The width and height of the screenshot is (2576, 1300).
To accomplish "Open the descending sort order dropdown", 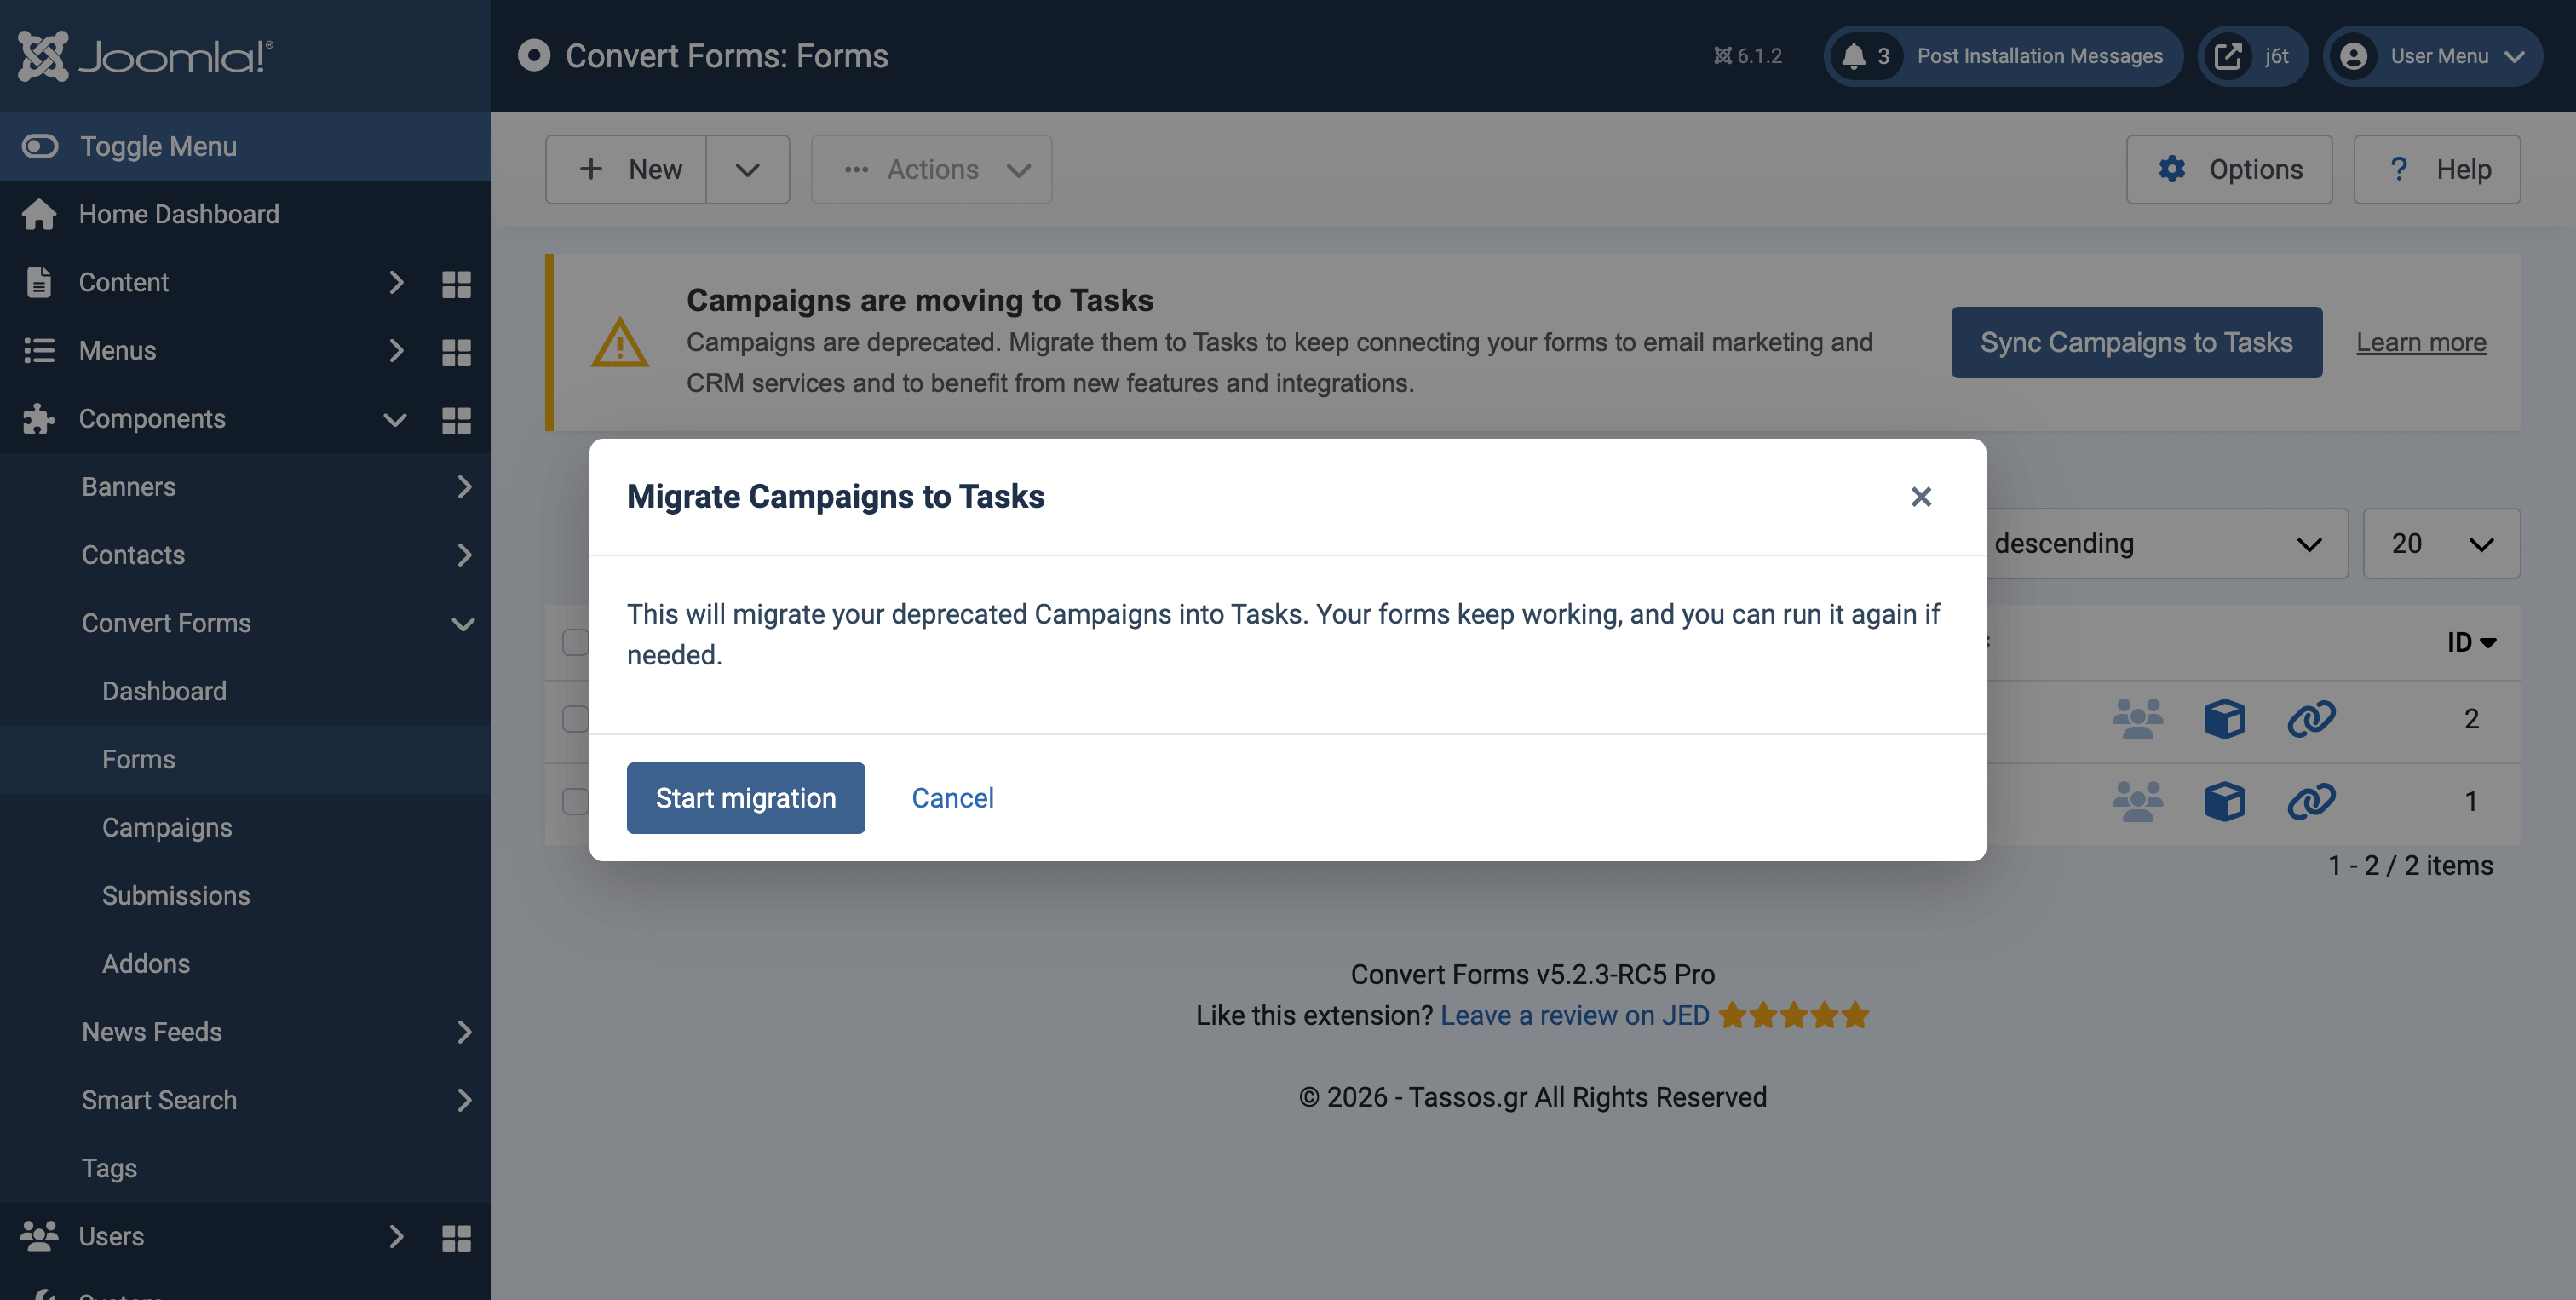I will 2165,543.
